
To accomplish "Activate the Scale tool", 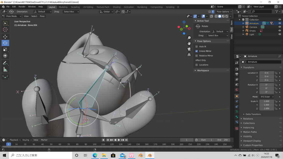I will coord(5,50).
